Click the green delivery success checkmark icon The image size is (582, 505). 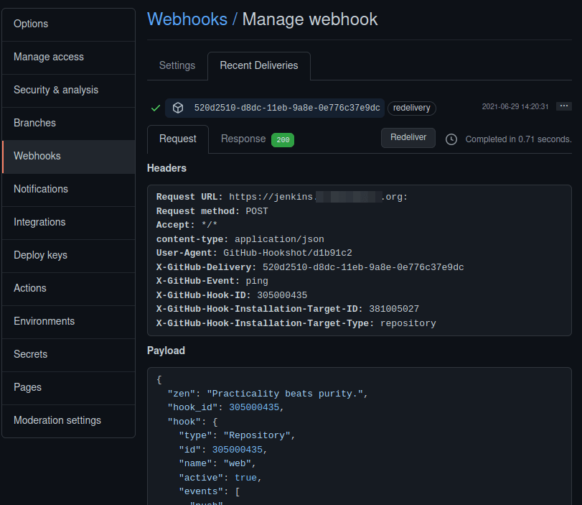155,108
